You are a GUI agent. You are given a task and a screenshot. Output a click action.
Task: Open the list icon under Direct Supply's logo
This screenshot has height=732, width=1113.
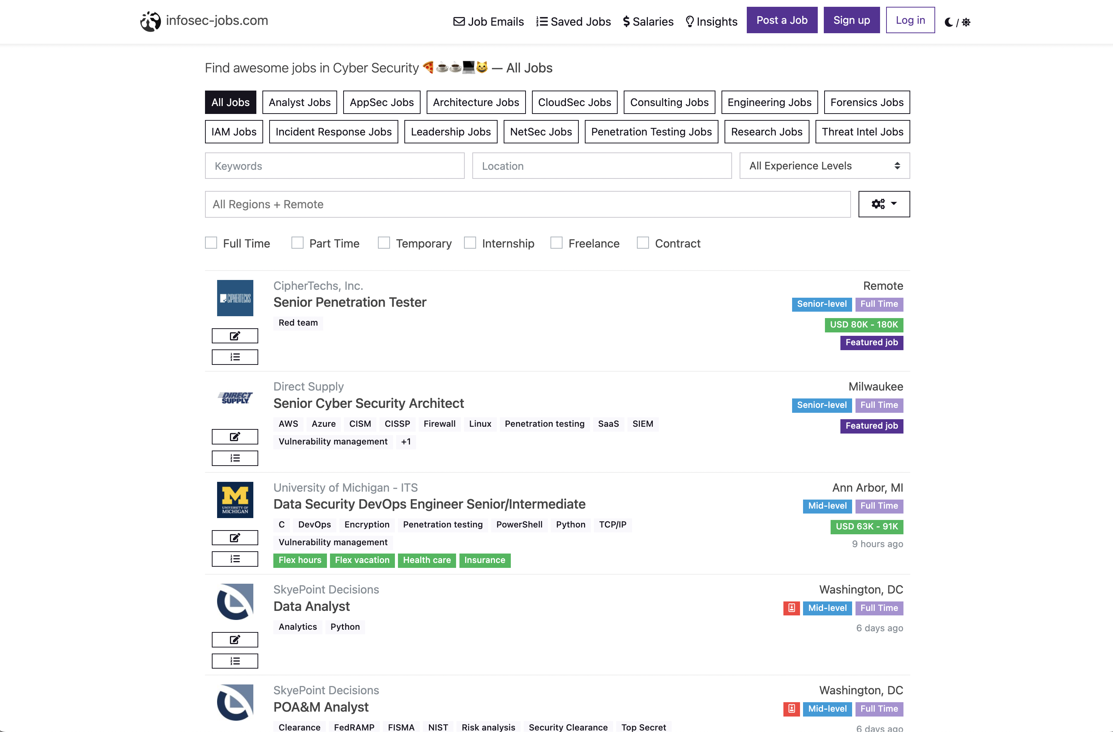tap(235, 458)
